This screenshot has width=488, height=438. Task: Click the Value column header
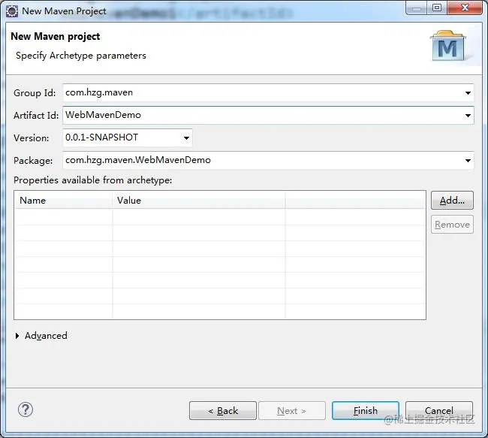[x=198, y=201]
